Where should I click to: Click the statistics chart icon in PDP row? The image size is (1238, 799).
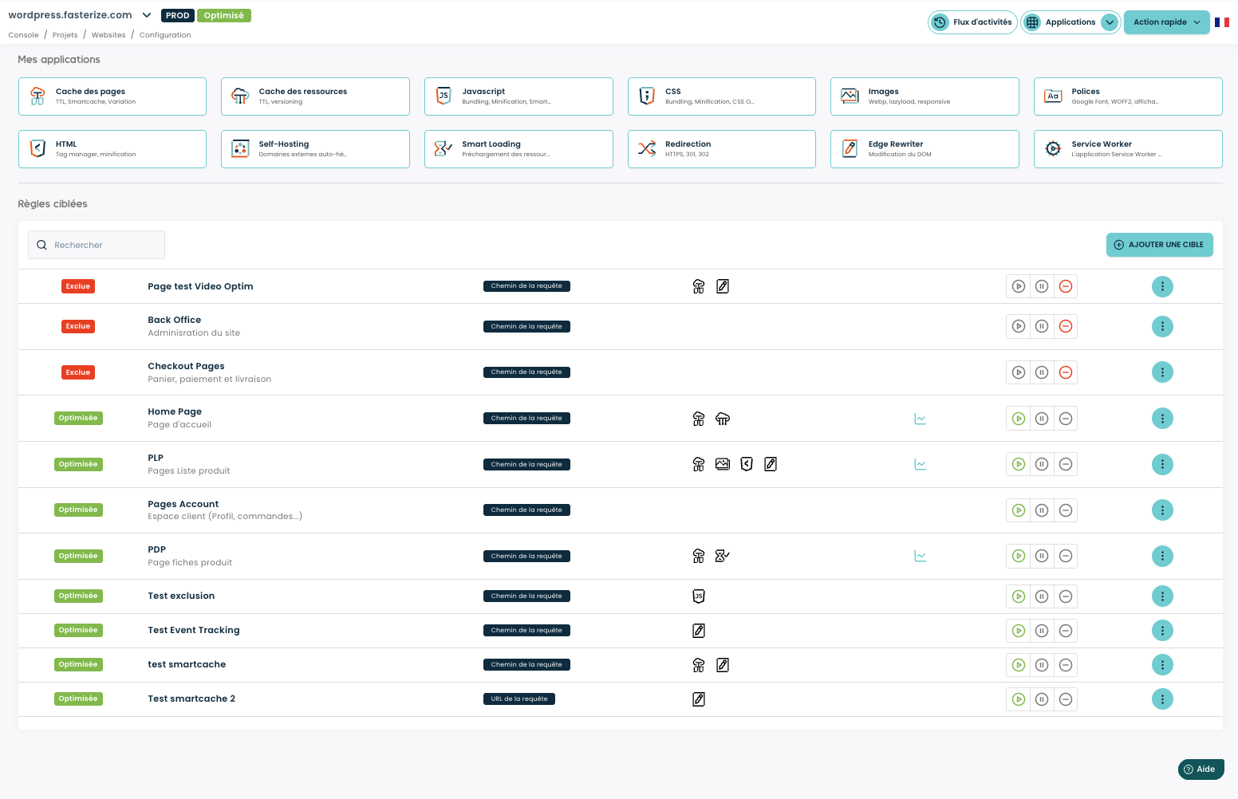pyautogui.click(x=921, y=557)
